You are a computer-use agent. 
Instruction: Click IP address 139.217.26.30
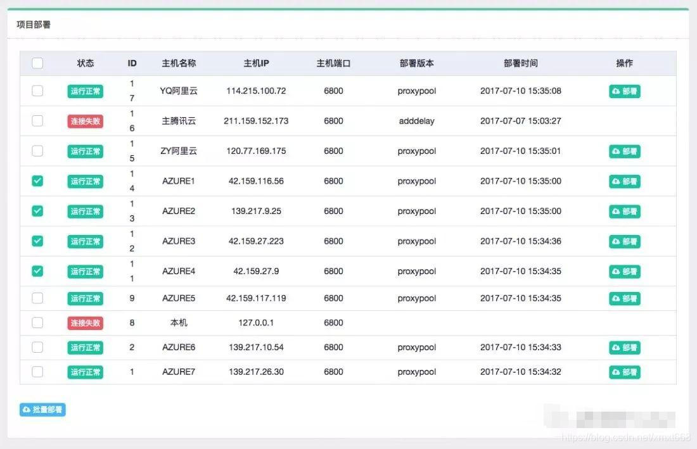click(x=256, y=372)
